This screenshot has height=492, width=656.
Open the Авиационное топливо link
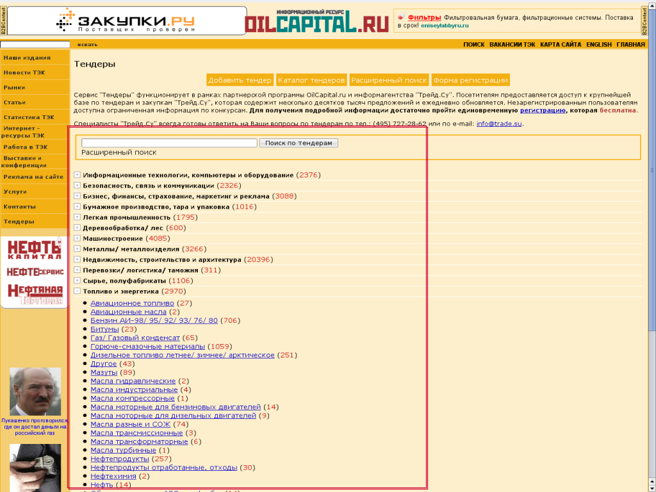point(132,303)
